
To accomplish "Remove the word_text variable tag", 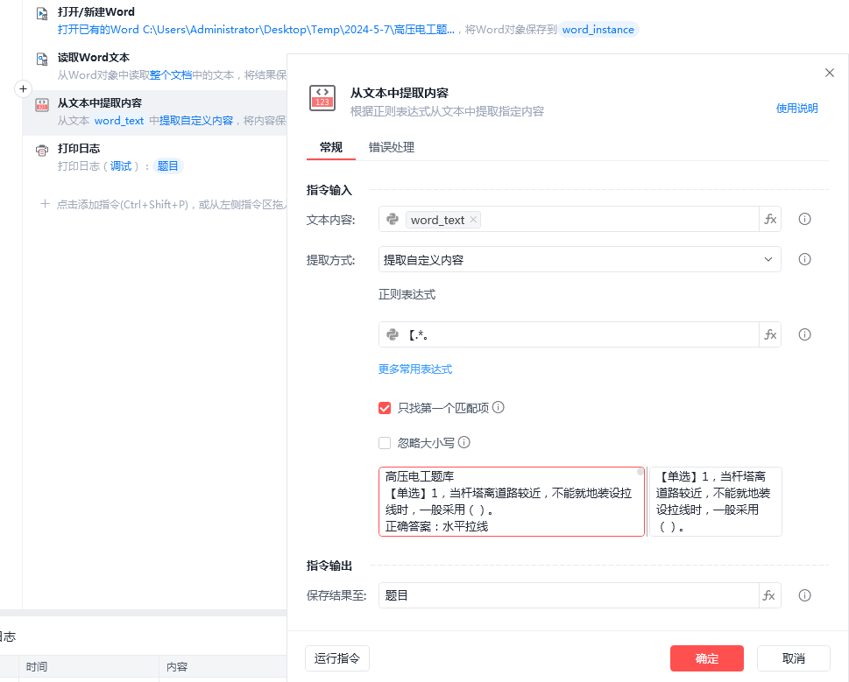I will pos(474,220).
